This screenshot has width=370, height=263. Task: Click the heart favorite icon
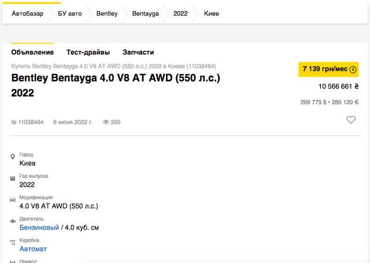(351, 120)
